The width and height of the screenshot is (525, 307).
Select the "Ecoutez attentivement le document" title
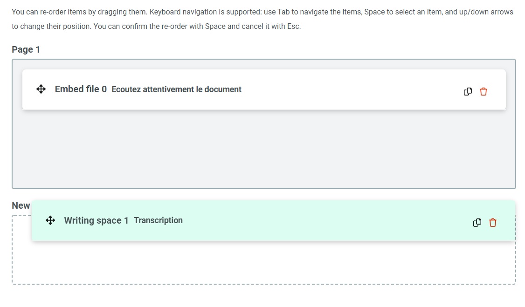tap(176, 89)
